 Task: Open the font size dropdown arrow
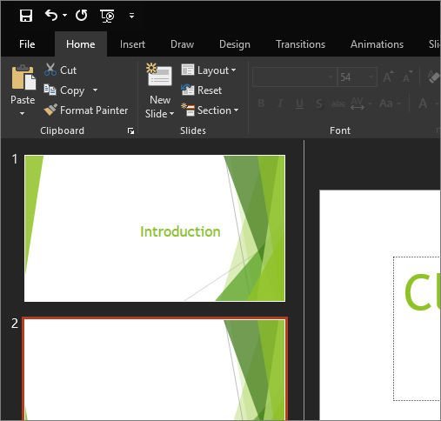(x=371, y=77)
